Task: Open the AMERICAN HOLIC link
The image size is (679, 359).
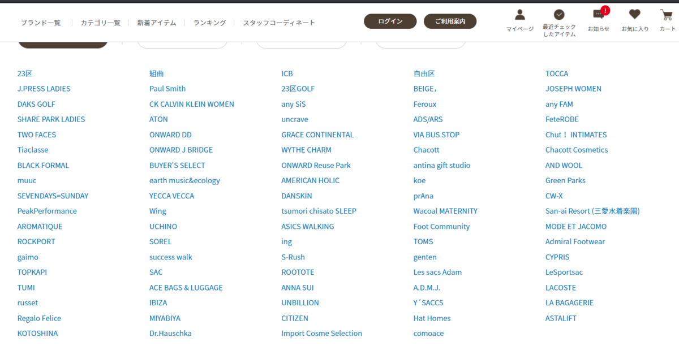Action: click(x=310, y=180)
